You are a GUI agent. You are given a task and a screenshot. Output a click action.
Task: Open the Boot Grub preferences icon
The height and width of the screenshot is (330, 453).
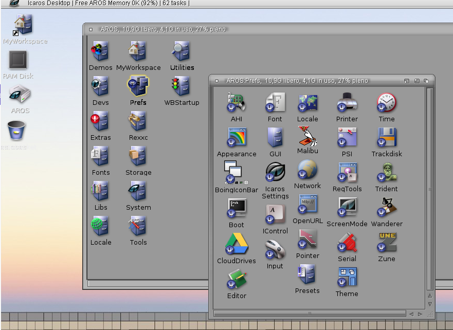(x=237, y=208)
